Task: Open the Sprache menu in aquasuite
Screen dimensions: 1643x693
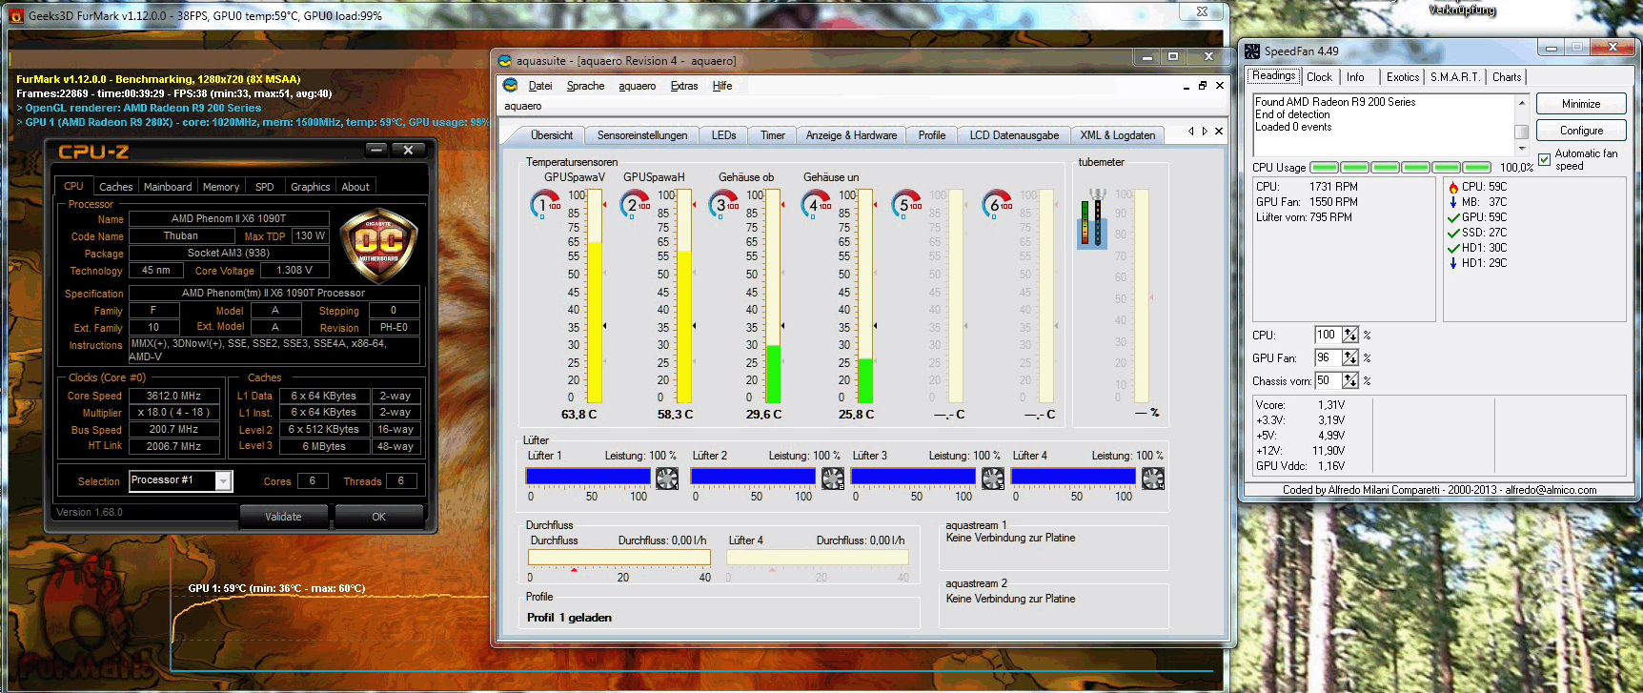Action: (585, 86)
